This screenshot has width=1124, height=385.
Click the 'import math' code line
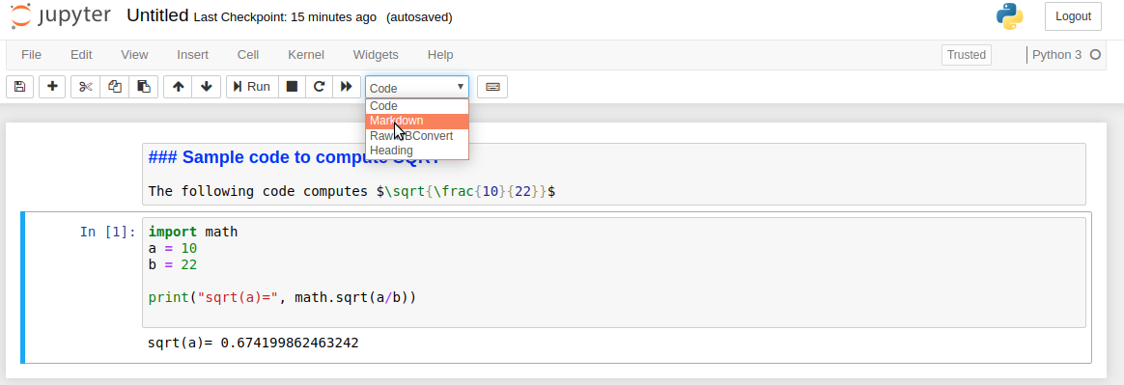[x=193, y=232]
